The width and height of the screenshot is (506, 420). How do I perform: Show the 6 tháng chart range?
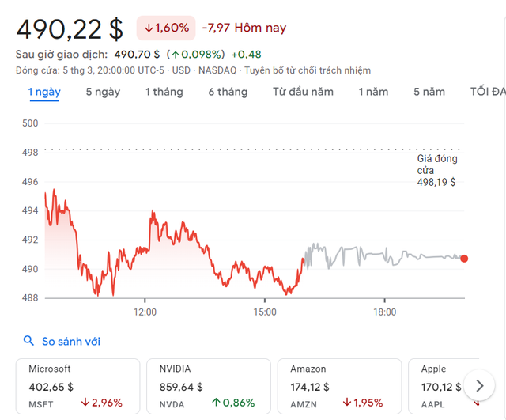[x=228, y=92]
